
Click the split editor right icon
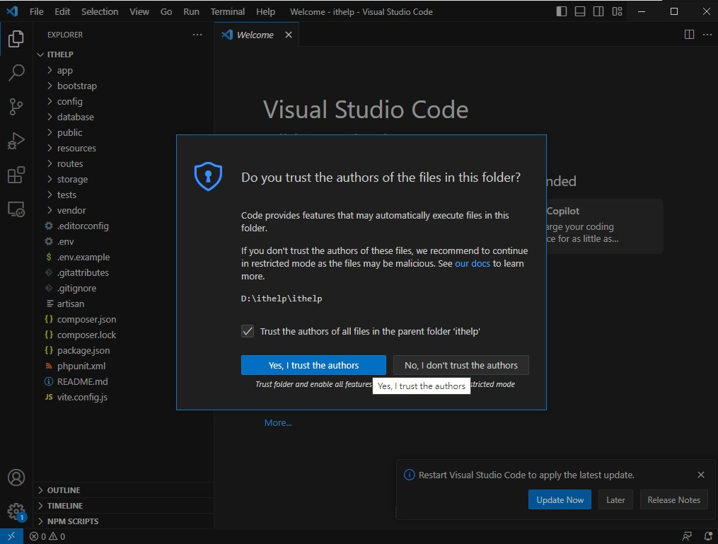689,35
